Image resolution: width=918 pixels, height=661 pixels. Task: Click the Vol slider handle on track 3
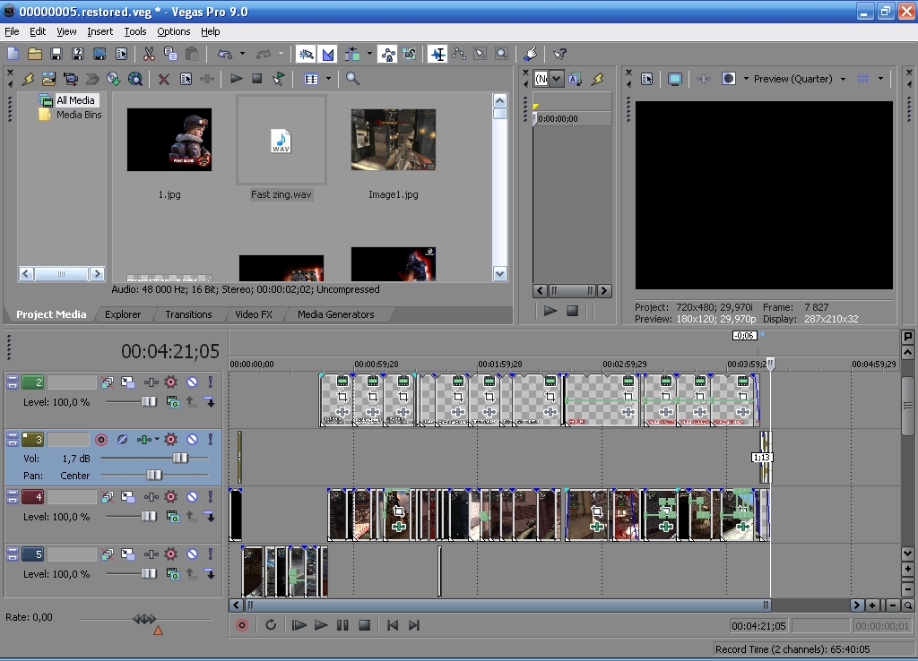tap(180, 458)
